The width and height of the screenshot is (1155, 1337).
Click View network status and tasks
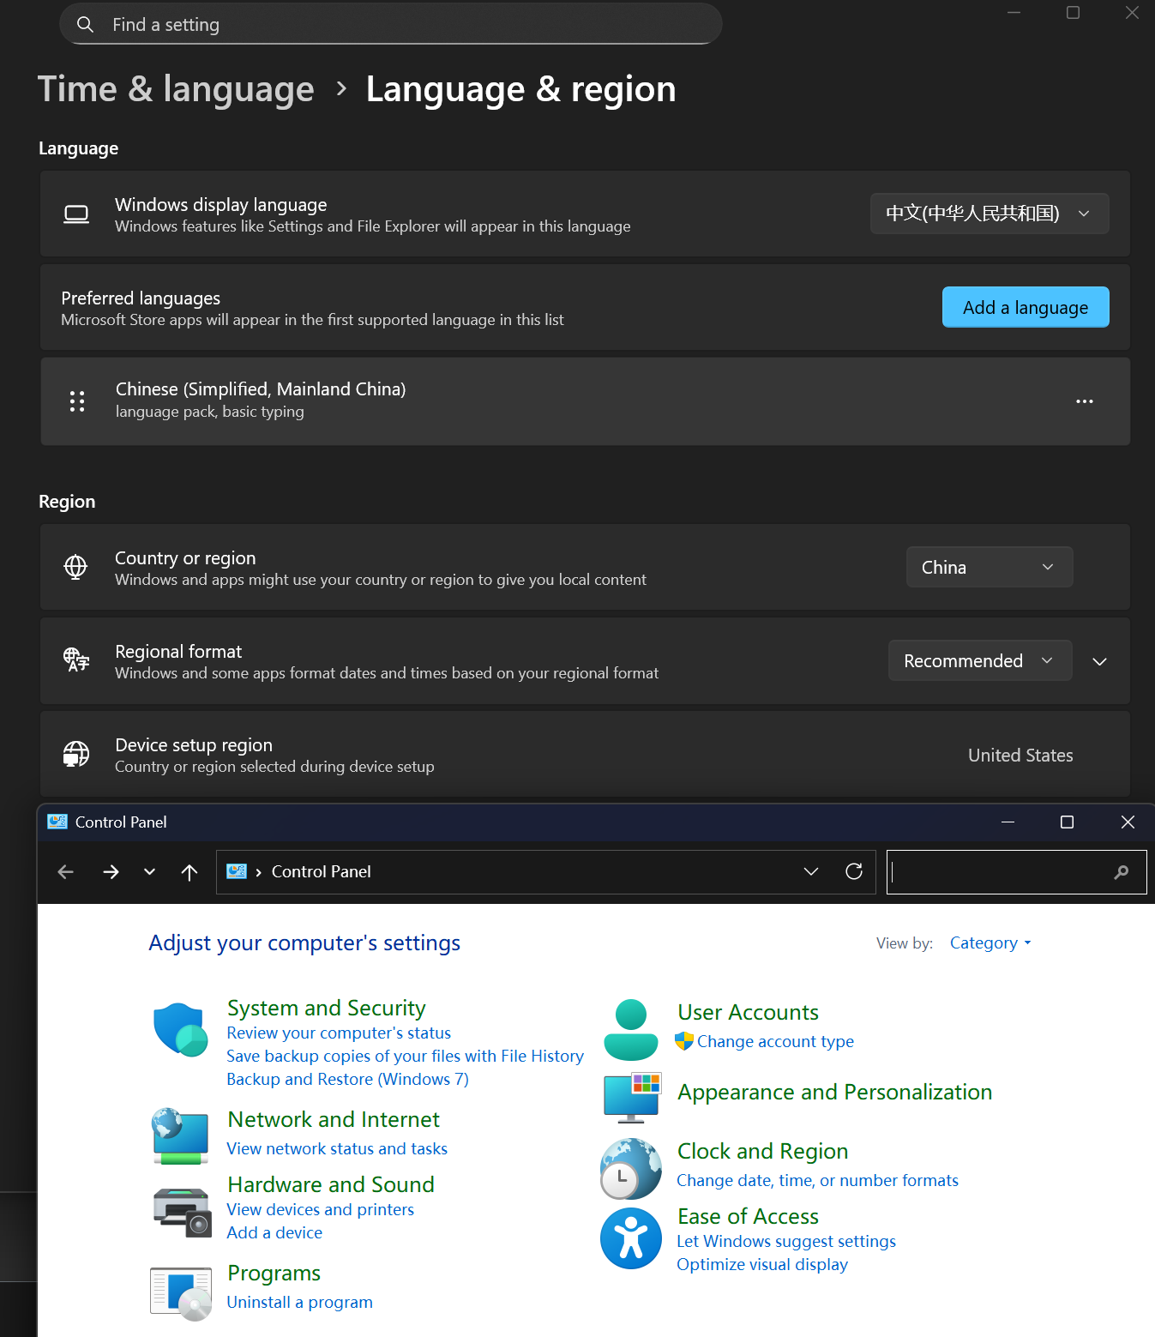click(x=337, y=1148)
